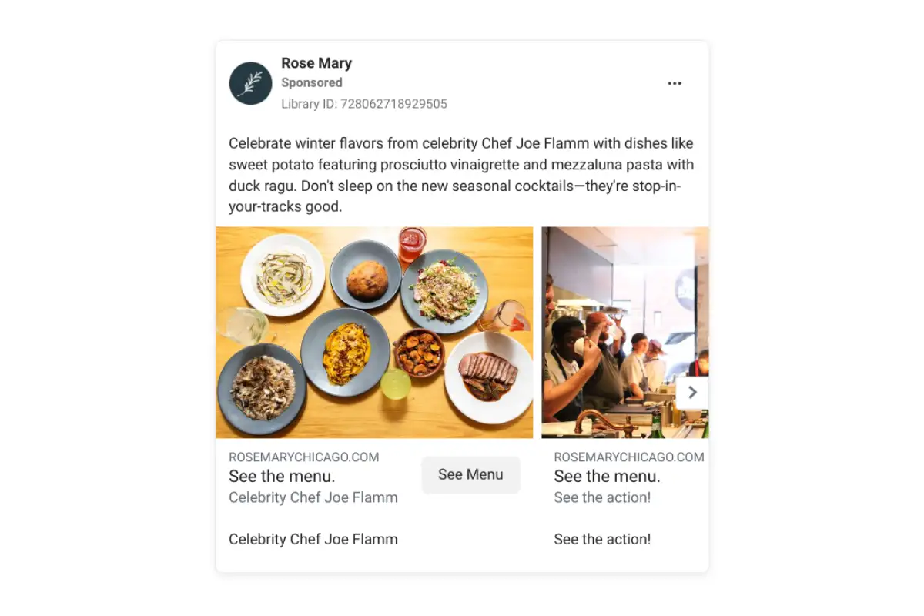This screenshot has width=924, height=616.
Task: Click the red cocktail glass in photo
Action: tap(412, 243)
